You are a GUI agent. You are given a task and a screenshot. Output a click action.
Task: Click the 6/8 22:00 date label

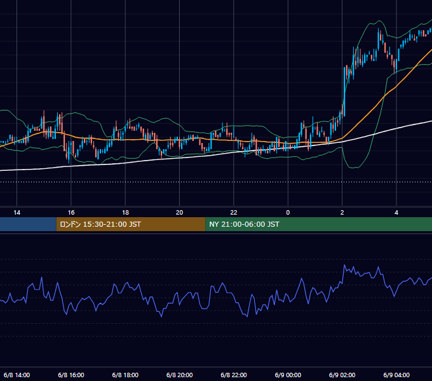pyautogui.click(x=234, y=375)
